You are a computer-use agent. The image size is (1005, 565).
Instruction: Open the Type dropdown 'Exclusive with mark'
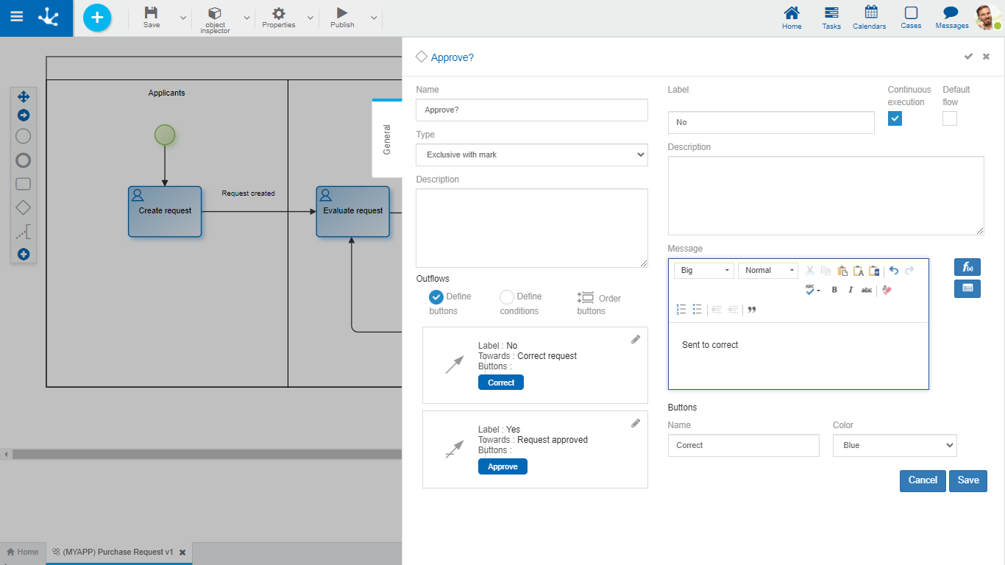pos(531,154)
